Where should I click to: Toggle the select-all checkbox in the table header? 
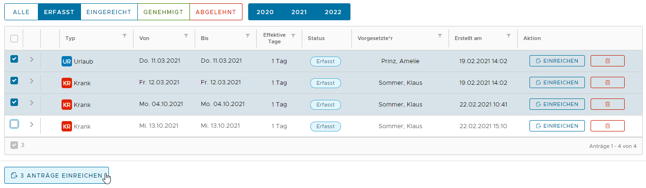click(14, 39)
